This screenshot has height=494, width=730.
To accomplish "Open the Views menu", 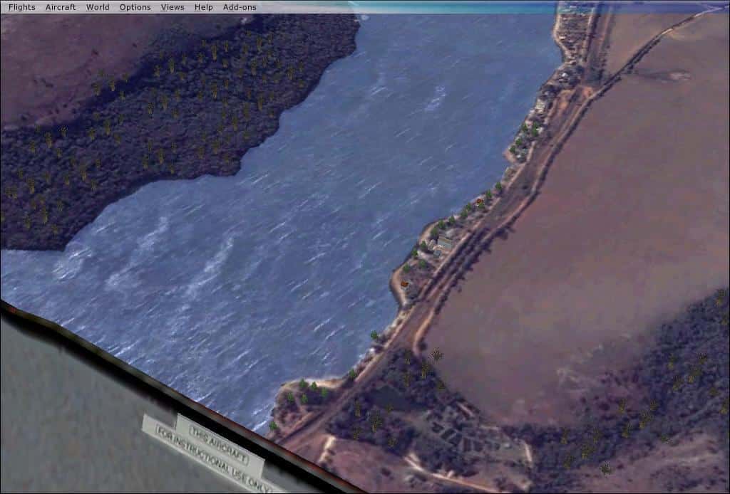I will 173,7.
